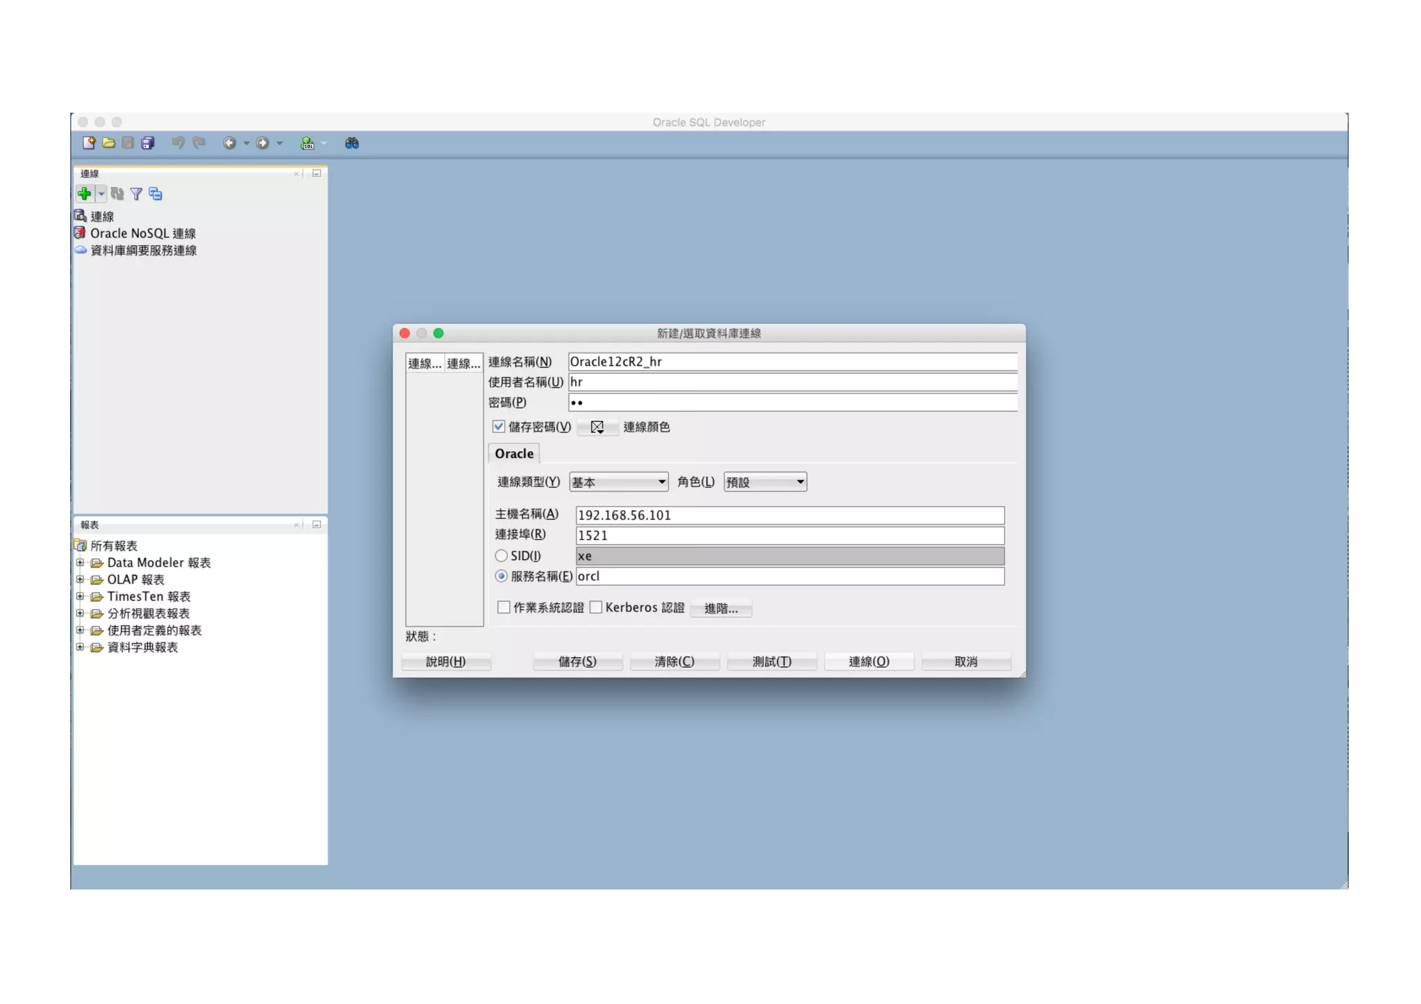Viewport: 1421px width, 1004px height.
Task: Select the 服務名稱 radio button
Action: (501, 576)
